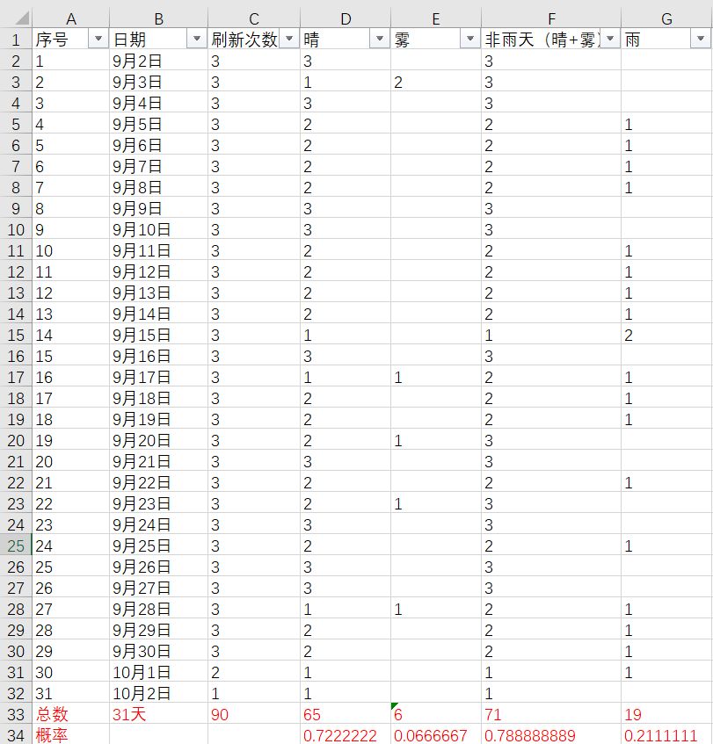Click the fog value 2 for 9月3日
Image resolution: width=713 pixels, height=744 pixels.
[435, 82]
